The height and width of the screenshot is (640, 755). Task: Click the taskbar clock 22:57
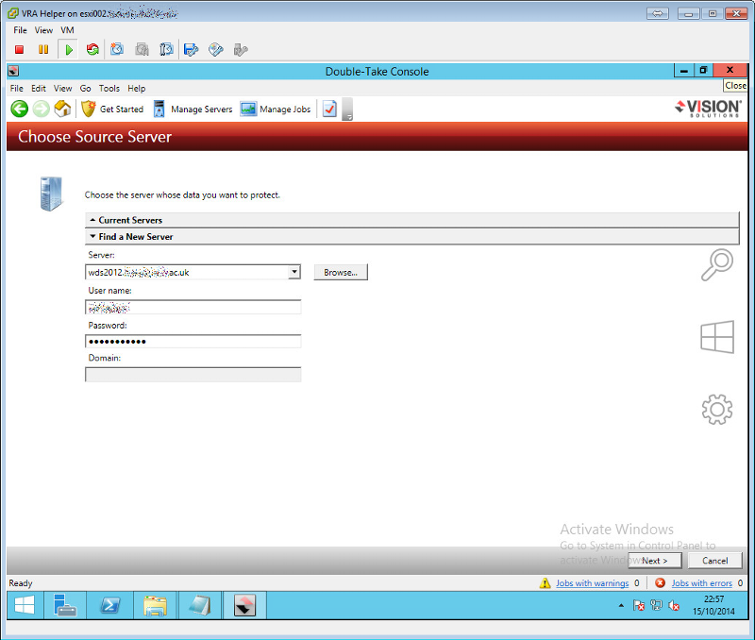[713, 605]
